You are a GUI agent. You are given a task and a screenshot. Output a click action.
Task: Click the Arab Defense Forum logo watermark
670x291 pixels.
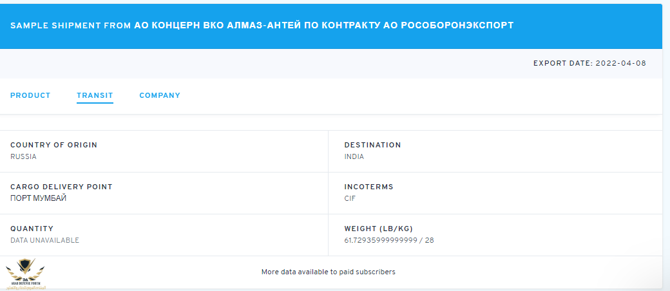pyautogui.click(x=25, y=274)
